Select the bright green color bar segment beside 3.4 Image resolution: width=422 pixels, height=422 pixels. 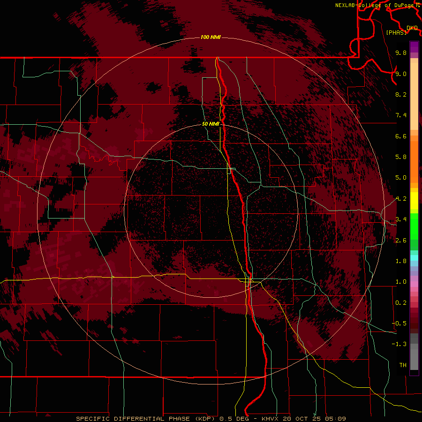pos(414,226)
